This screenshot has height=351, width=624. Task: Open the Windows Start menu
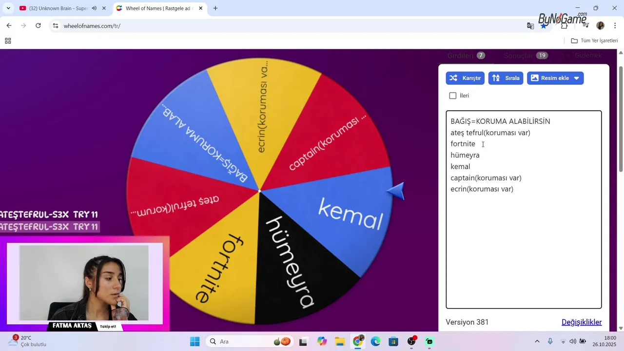click(195, 342)
